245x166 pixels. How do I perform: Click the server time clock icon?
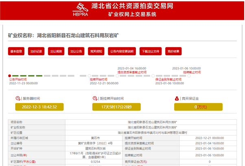pos(17,98)
